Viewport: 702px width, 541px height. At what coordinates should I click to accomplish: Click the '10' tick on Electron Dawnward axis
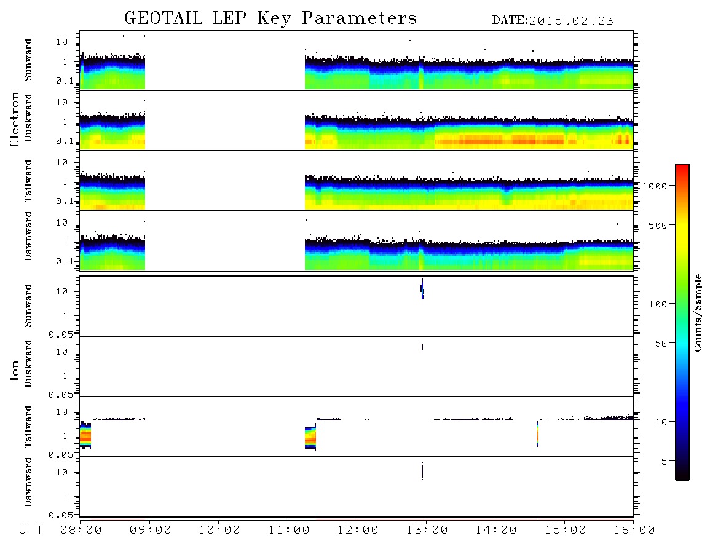[62, 223]
